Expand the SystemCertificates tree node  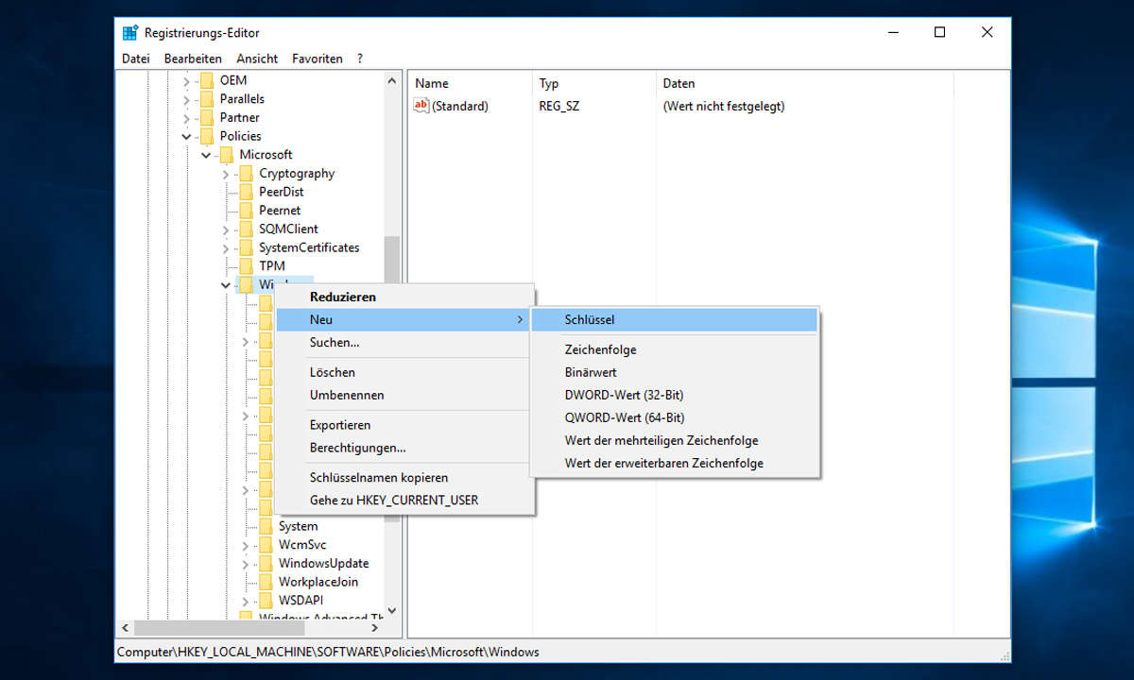coord(226,247)
